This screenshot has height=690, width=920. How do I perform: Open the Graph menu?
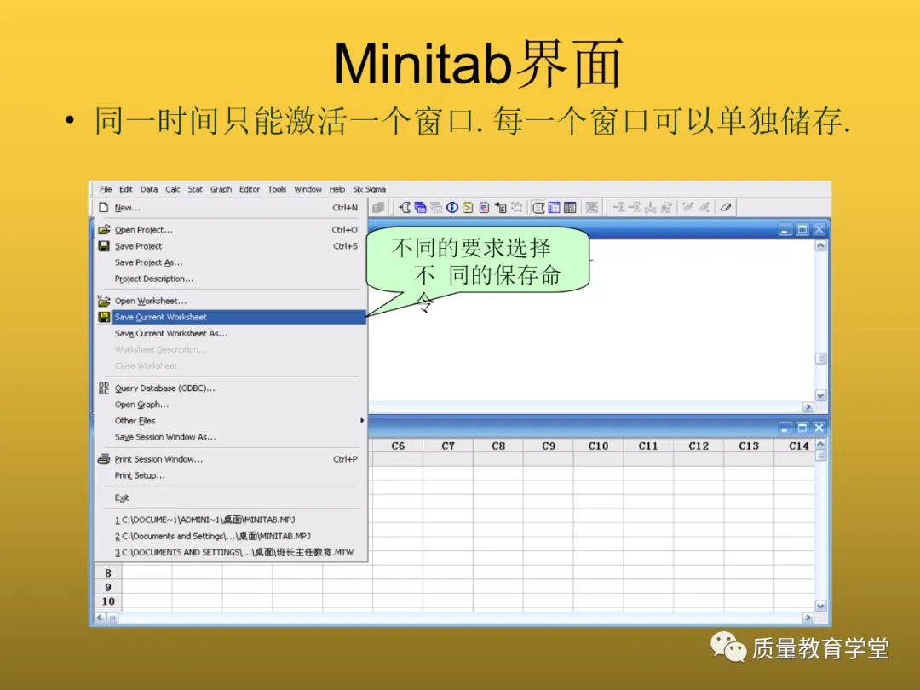pyautogui.click(x=221, y=189)
